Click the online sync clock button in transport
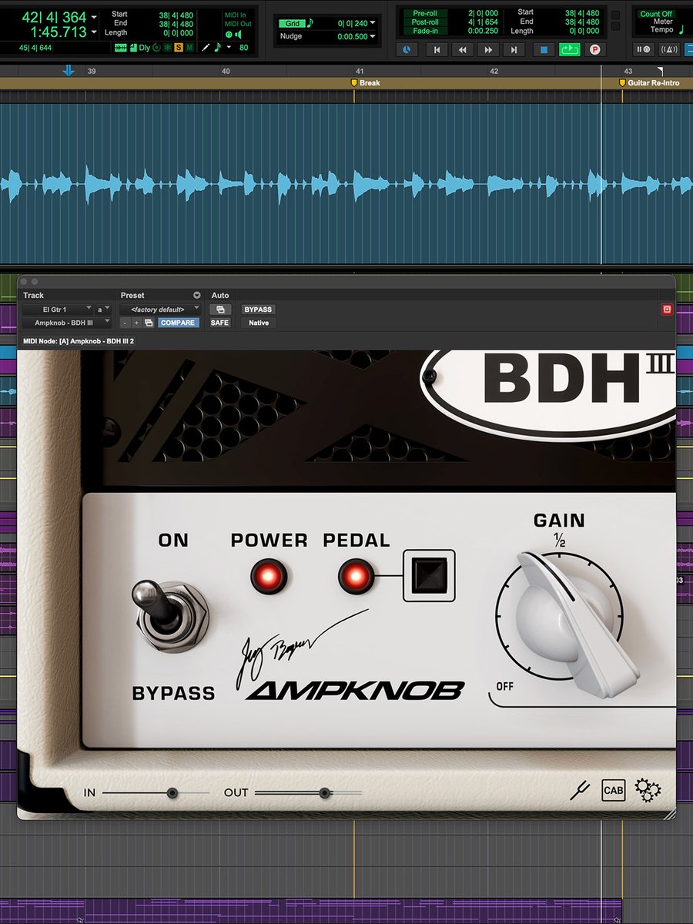Viewport: 693px width, 924px height. 407,49
